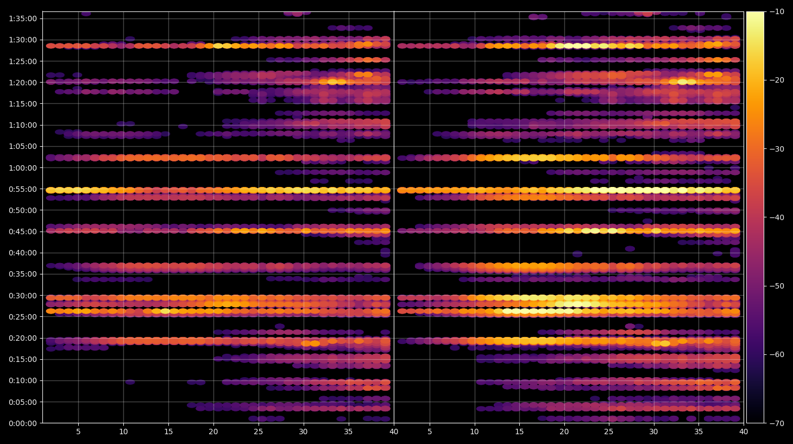The height and width of the screenshot is (444, 793).
Task: Click the 0:15:00 y-axis tick label
Action: [x=23, y=359]
